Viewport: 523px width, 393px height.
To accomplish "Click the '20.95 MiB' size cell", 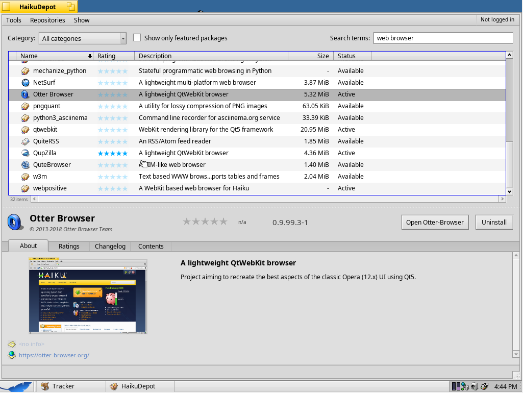I will tap(314, 130).
